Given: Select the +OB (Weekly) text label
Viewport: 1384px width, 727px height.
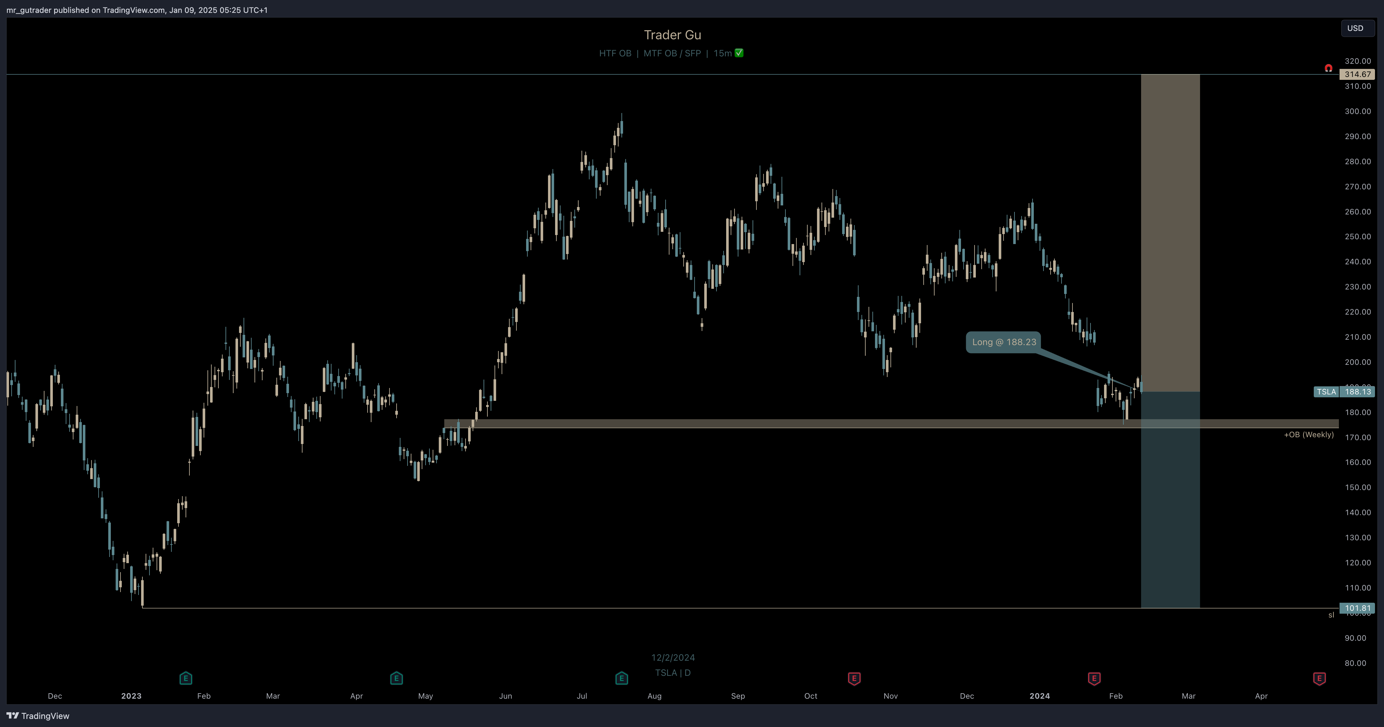Looking at the screenshot, I should click(1309, 434).
